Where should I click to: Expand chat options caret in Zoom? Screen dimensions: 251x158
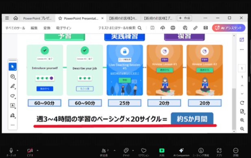tap(133, 151)
